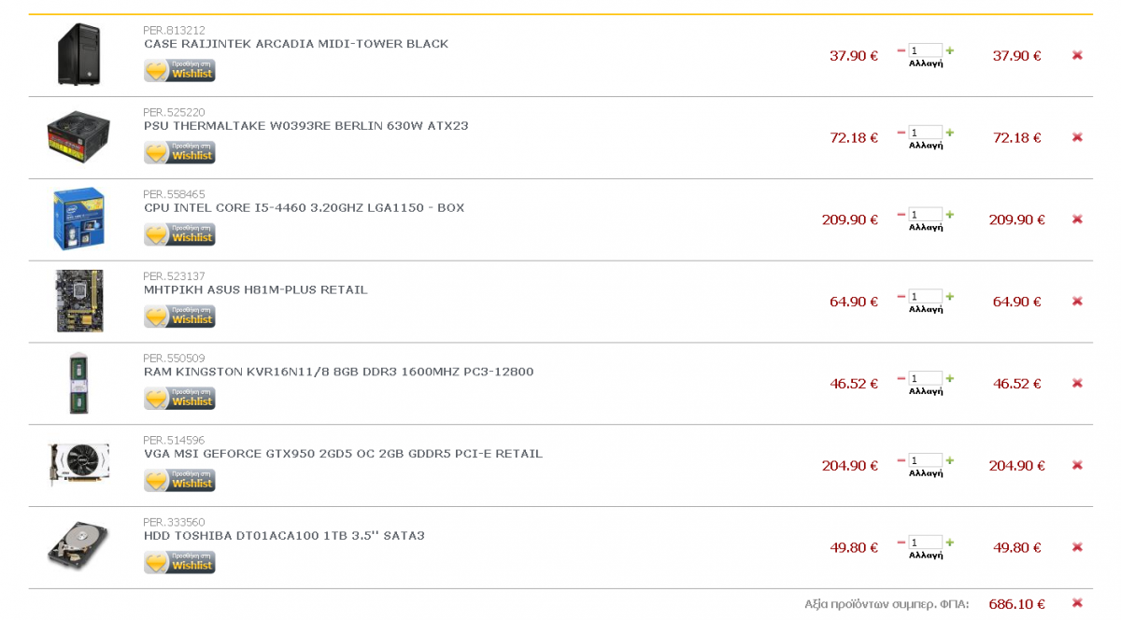Click Αλλαγή under the Raijintek case quantity

(926, 63)
